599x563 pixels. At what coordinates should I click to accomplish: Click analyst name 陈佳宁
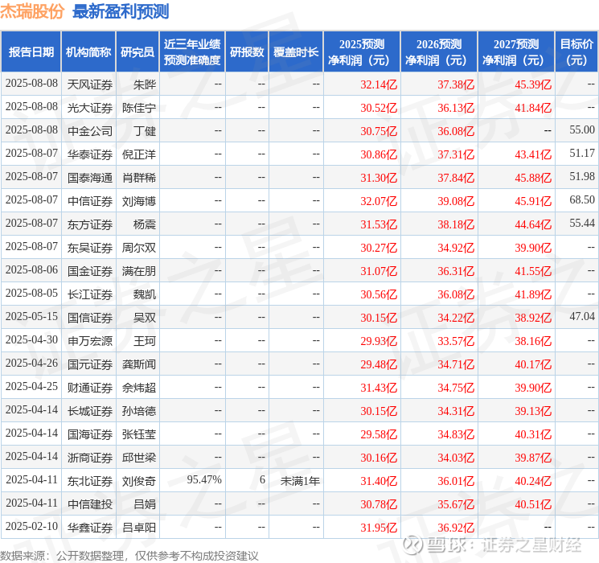[139, 108]
